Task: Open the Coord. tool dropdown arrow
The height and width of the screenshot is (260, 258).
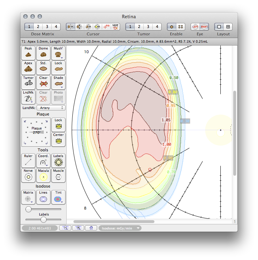Action: pos(47,165)
